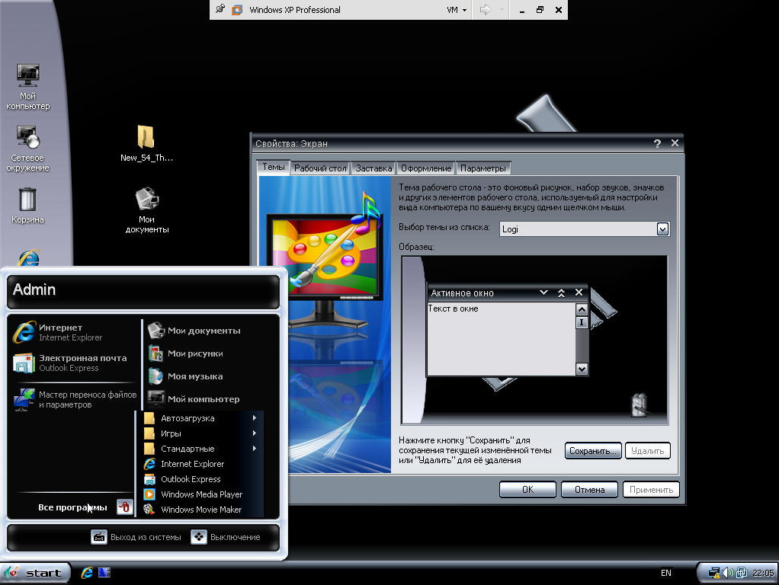
Task: Click the pin icon in VM toolbar
Action: [220, 9]
